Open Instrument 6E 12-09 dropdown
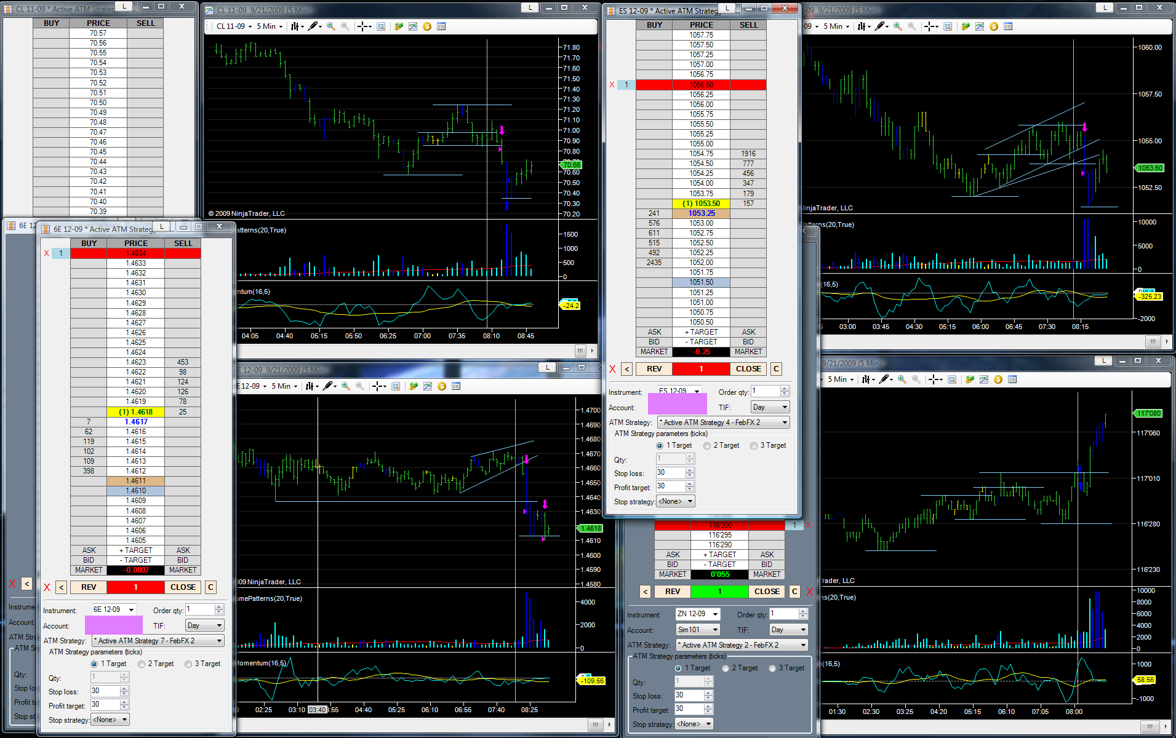The height and width of the screenshot is (738, 1176). pos(114,609)
